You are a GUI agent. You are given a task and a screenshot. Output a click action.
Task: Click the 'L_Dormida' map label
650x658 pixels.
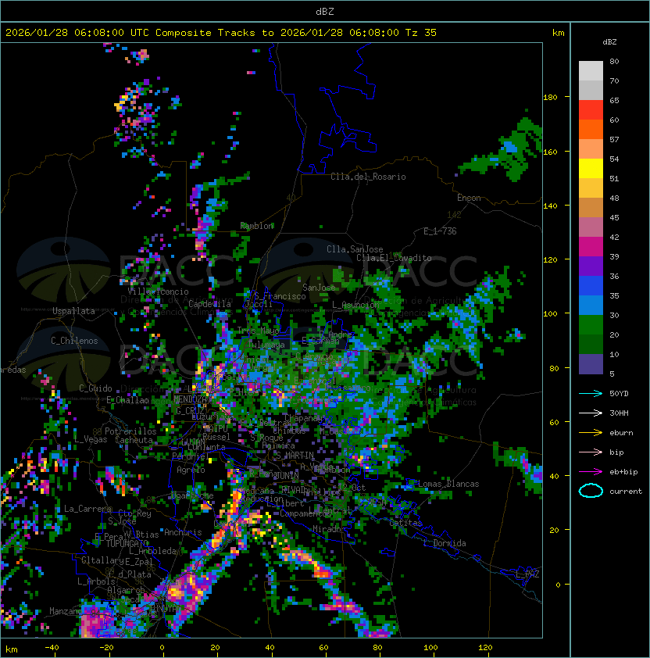pyautogui.click(x=445, y=543)
